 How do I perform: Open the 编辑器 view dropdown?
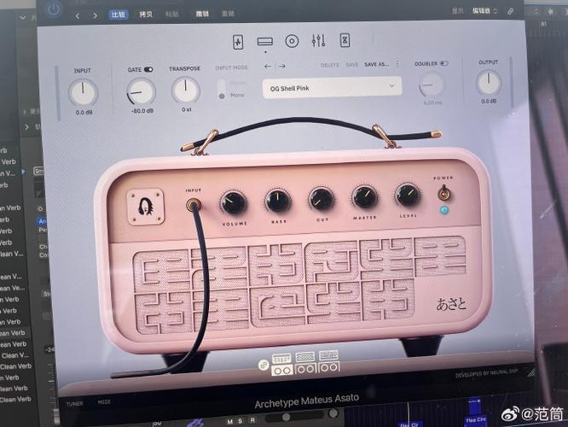click(484, 11)
